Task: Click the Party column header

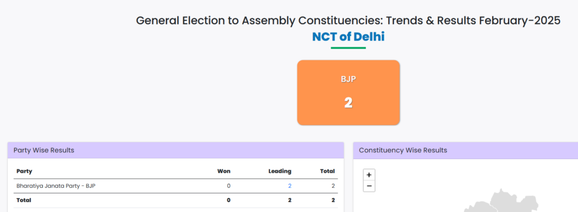Action: (24, 171)
